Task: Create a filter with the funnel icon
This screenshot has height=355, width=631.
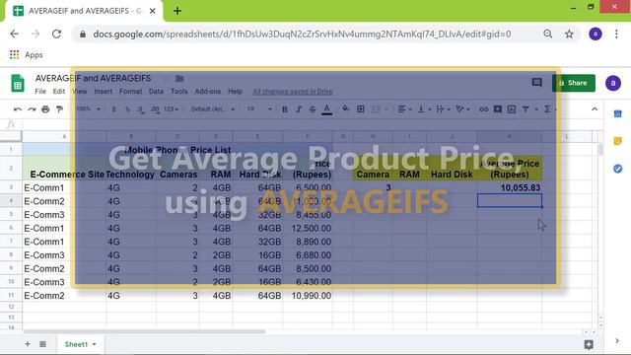Action: coord(526,109)
